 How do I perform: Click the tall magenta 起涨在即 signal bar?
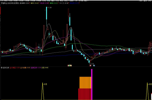[92, 84]
